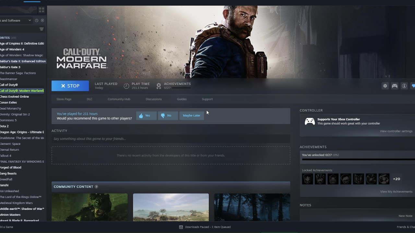Select Dominions 5 in library list
Image resolution: width=415 pixels, height=233 pixels.
tap(8, 120)
